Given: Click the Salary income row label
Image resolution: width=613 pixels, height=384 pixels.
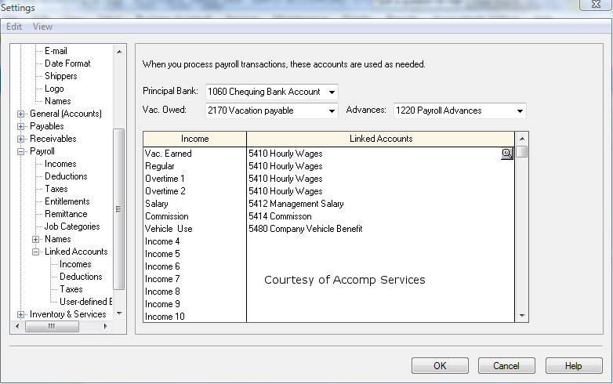Looking at the screenshot, I should tap(157, 204).
